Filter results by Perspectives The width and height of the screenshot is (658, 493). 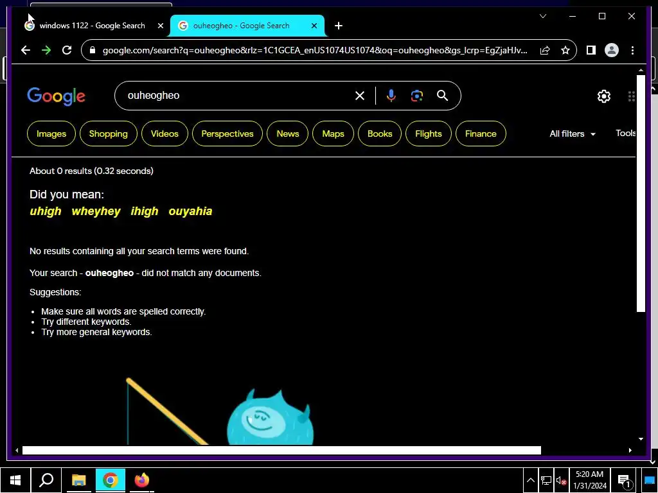[x=227, y=134]
